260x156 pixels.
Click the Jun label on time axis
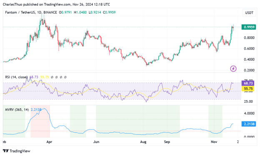[x=96, y=142]
